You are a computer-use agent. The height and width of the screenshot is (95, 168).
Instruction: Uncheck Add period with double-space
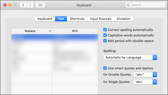(x=105, y=41)
